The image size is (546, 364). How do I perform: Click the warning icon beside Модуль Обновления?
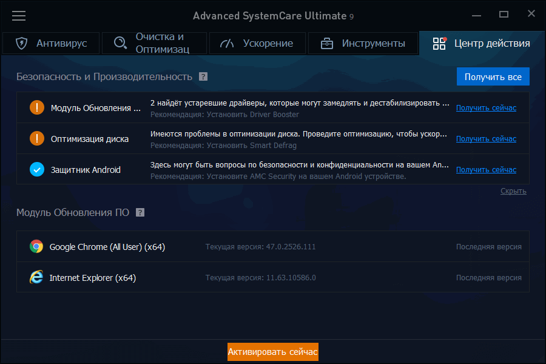[x=36, y=107]
